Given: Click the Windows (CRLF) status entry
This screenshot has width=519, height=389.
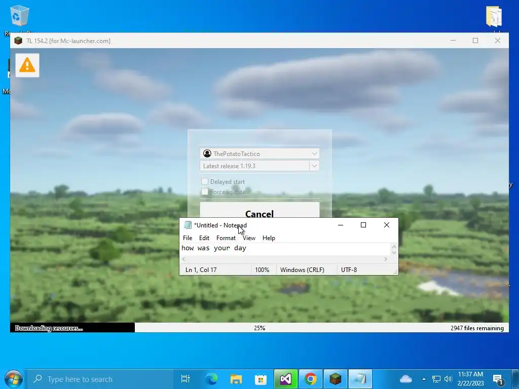Looking at the screenshot, I should click(302, 270).
